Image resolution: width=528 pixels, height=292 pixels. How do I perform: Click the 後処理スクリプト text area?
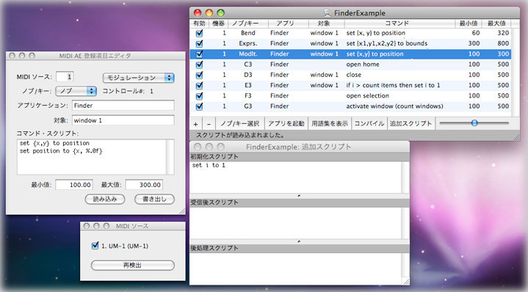point(296,268)
